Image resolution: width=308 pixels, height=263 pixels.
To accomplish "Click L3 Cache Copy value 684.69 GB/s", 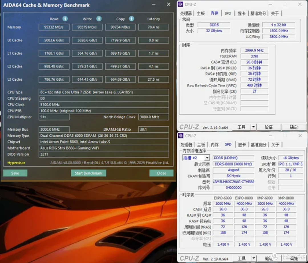I will (120, 79).
